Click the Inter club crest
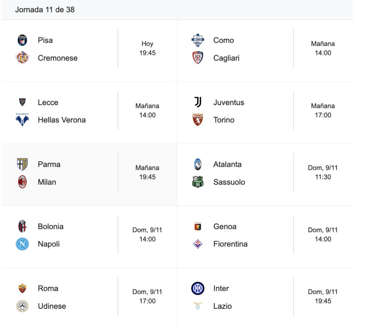 pos(198,288)
